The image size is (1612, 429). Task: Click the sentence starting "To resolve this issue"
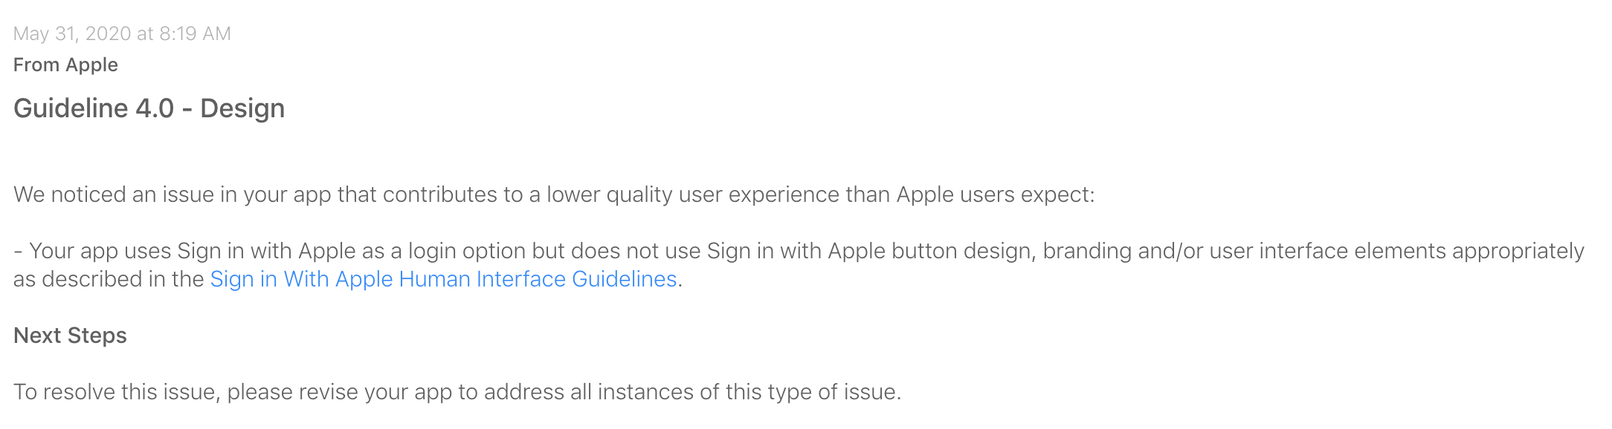(x=457, y=392)
